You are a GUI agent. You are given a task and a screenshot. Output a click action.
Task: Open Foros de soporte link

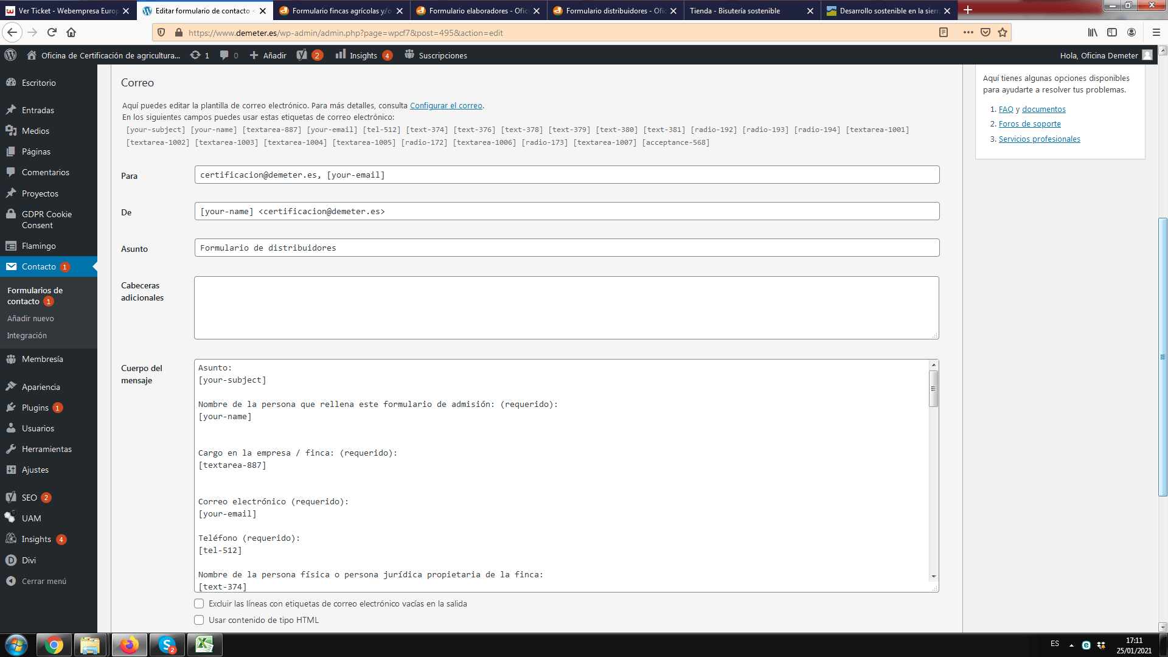[1029, 123]
